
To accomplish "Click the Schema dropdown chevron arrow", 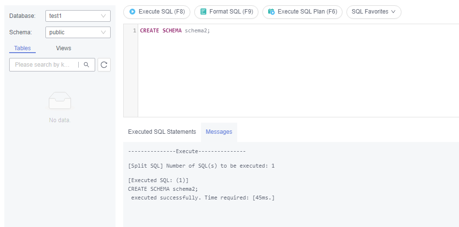I will (103, 32).
